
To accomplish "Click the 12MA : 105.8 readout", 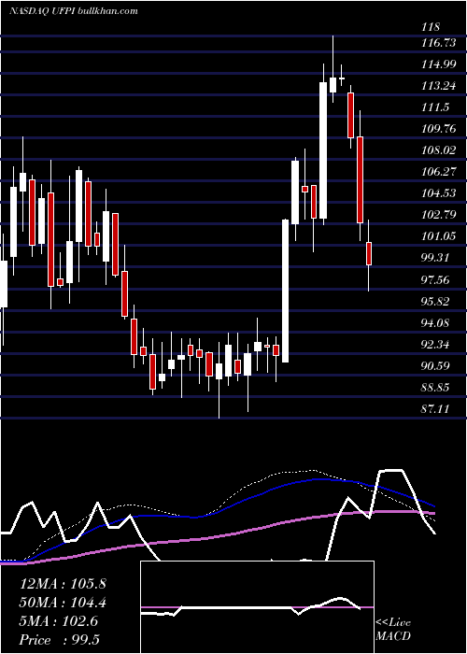I will [x=63, y=584].
